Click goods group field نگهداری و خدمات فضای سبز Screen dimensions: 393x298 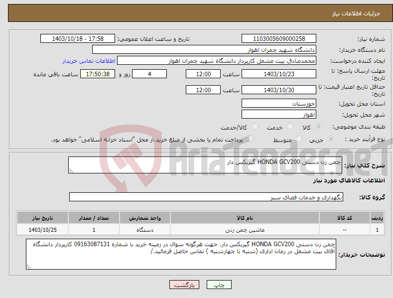(206, 197)
